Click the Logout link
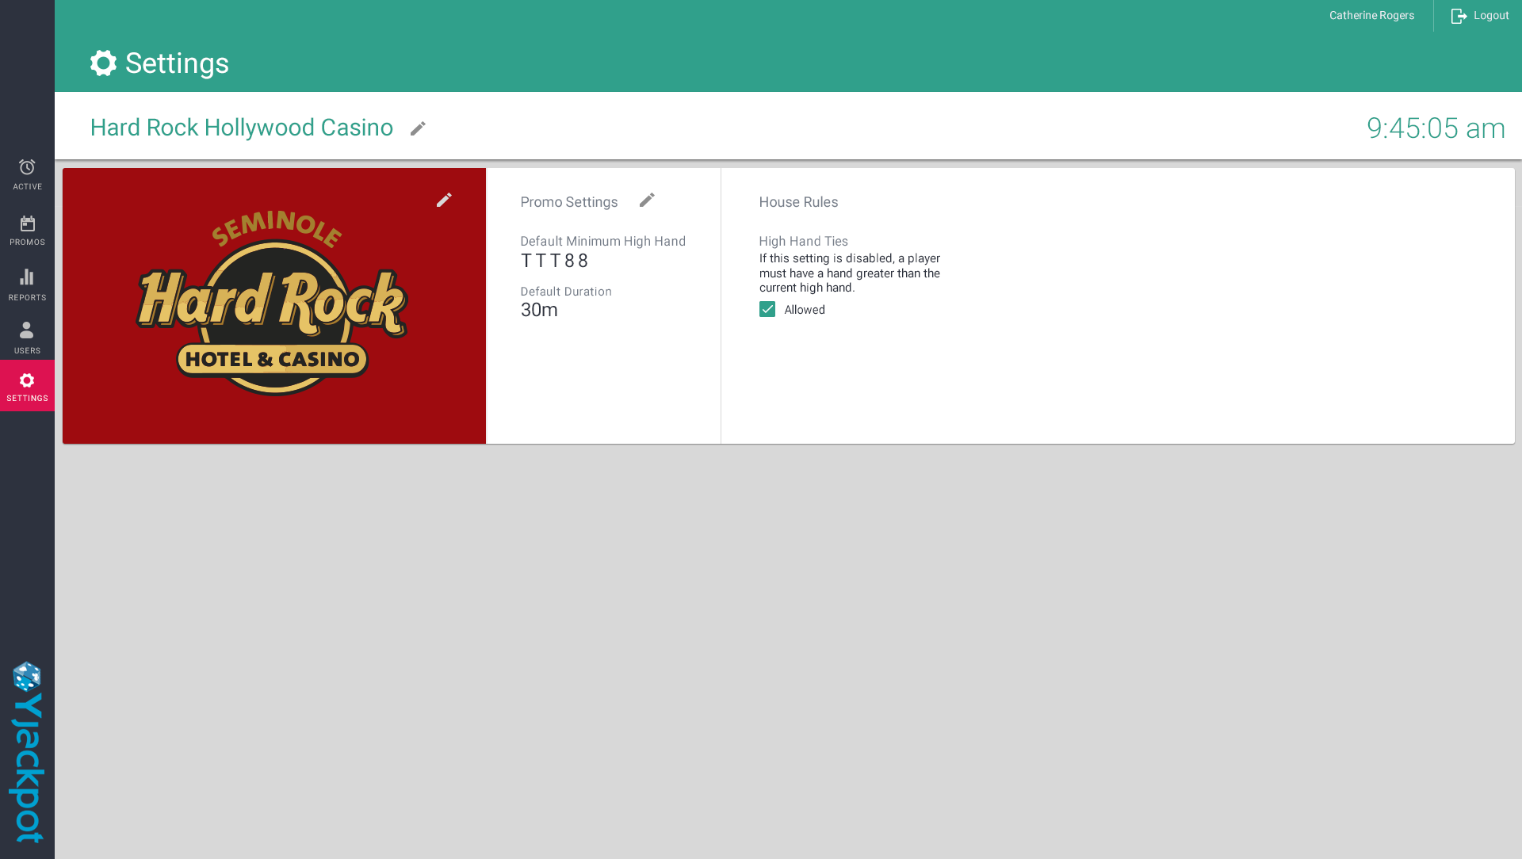1522x859 pixels. pos(1491,16)
